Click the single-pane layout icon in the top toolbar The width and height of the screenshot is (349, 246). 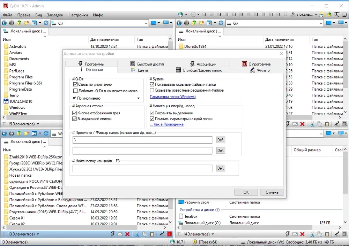pyautogui.click(x=286, y=15)
